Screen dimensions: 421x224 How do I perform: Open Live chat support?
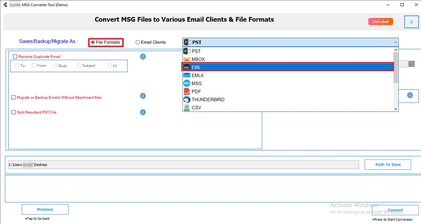(381, 22)
